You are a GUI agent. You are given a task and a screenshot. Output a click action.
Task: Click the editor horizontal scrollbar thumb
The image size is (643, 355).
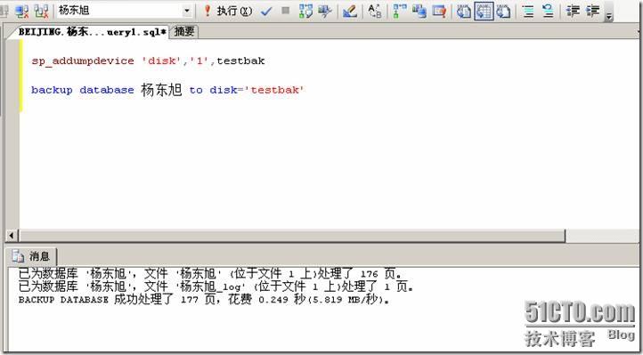[292, 236]
